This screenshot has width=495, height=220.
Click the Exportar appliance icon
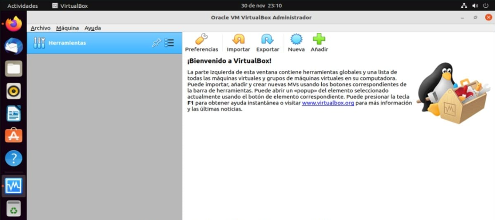268,43
